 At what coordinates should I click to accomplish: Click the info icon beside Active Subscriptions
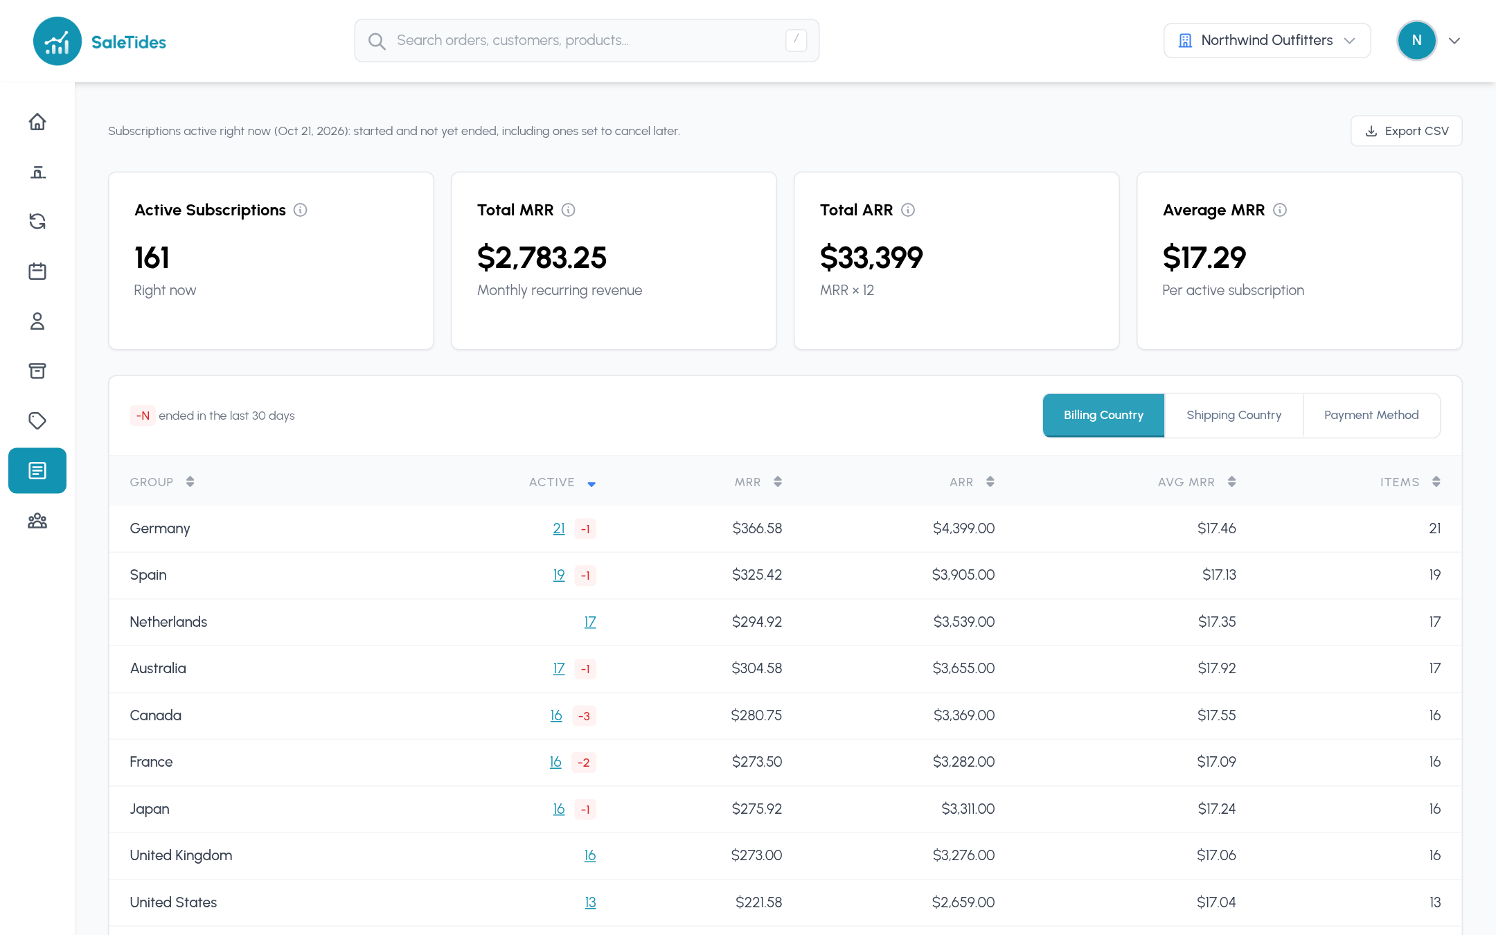[x=300, y=210]
